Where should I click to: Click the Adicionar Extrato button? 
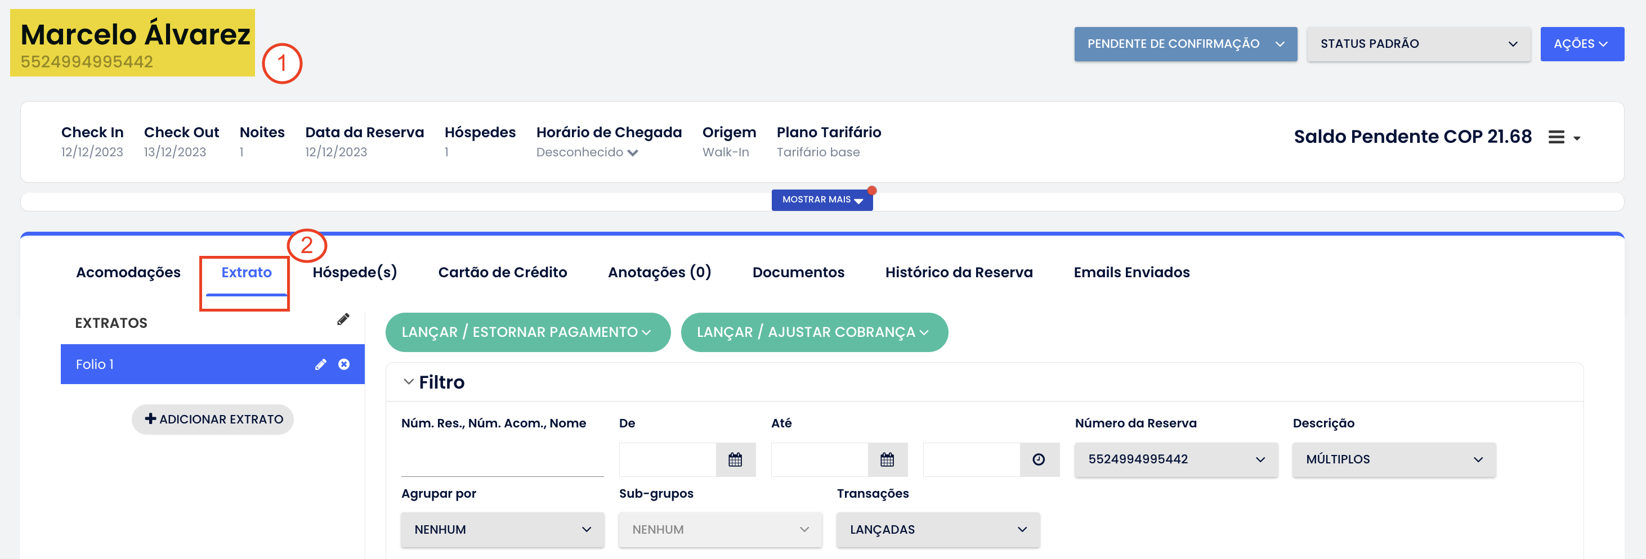[x=213, y=420]
